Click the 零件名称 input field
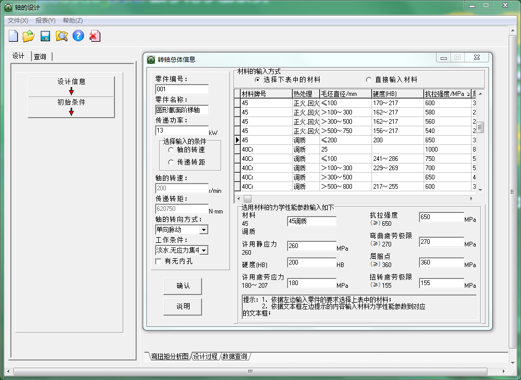 tap(182, 110)
